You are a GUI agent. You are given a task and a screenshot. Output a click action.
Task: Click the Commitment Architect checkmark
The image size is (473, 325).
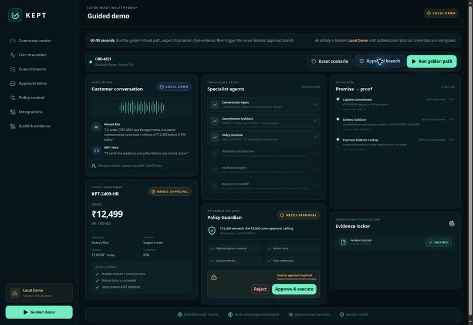(x=215, y=121)
